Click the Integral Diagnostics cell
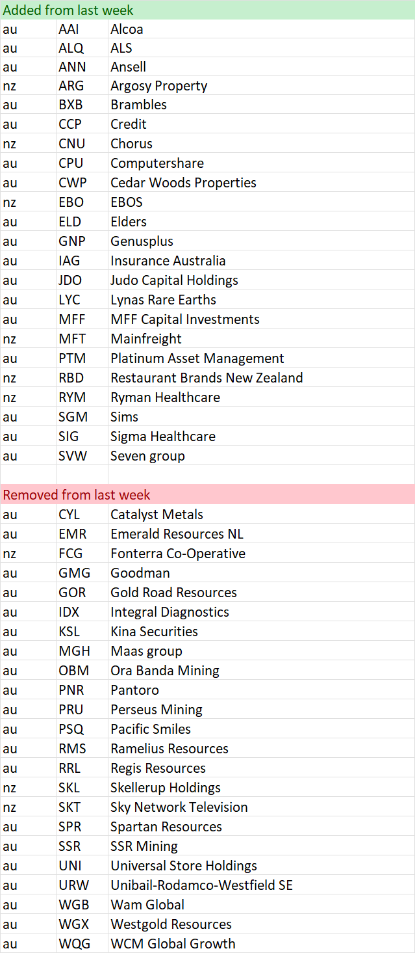The image size is (415, 953). tap(261, 611)
